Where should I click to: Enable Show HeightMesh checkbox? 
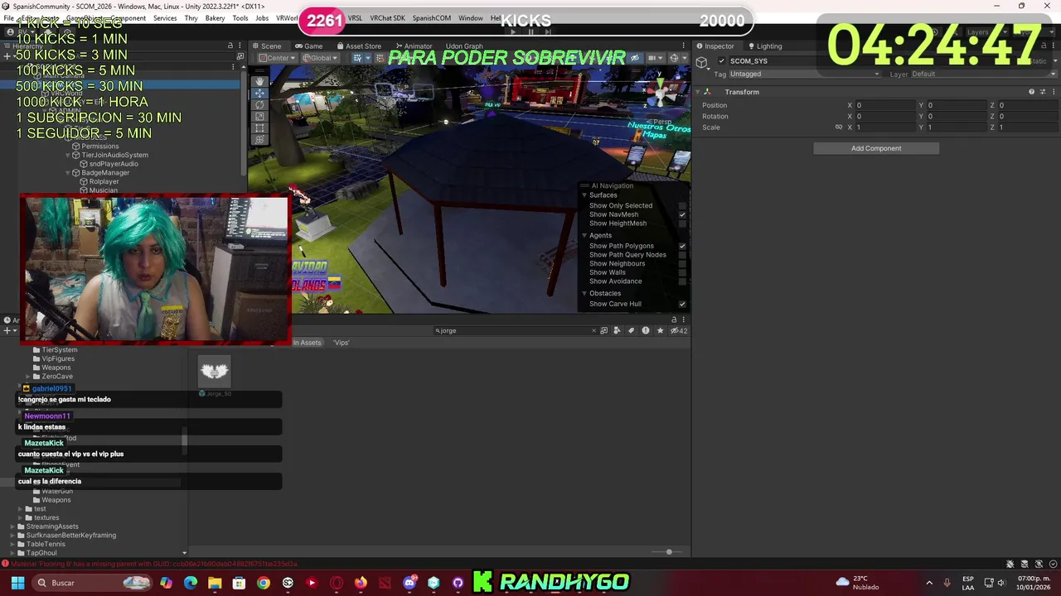point(682,223)
